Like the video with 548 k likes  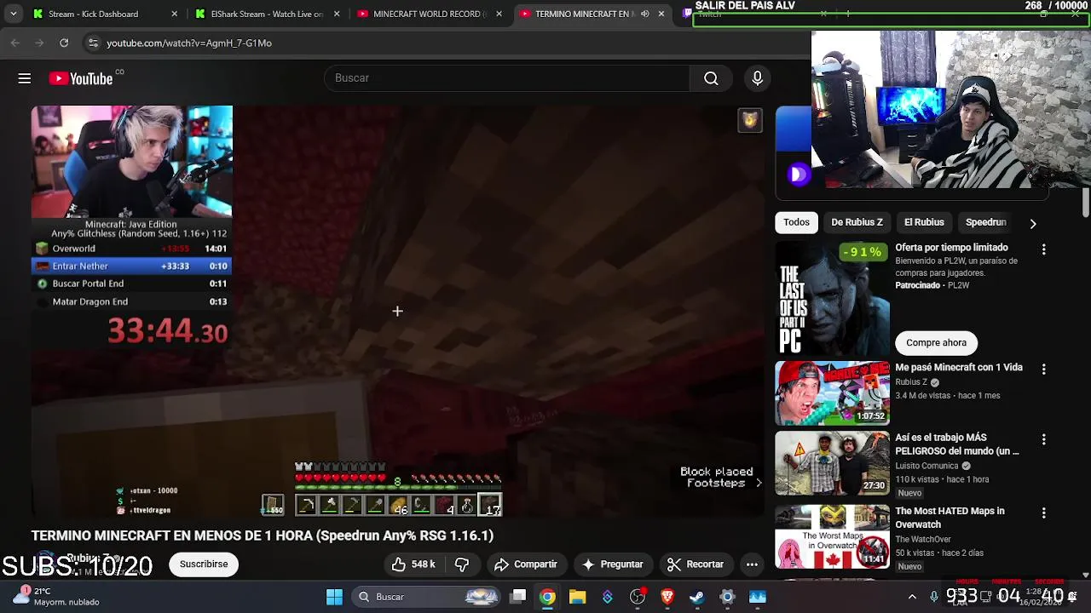(x=413, y=564)
